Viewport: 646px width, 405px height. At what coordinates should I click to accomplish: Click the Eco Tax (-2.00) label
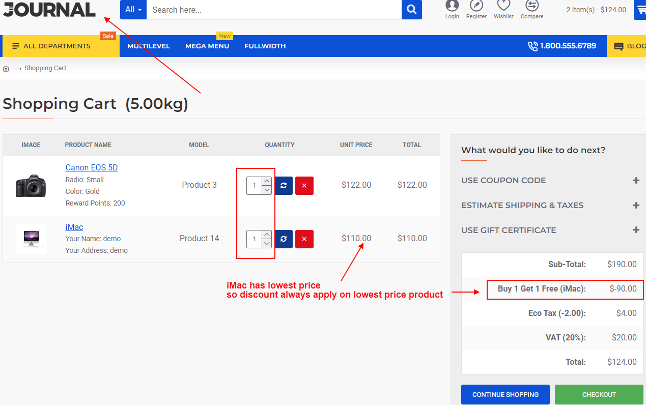click(x=557, y=313)
